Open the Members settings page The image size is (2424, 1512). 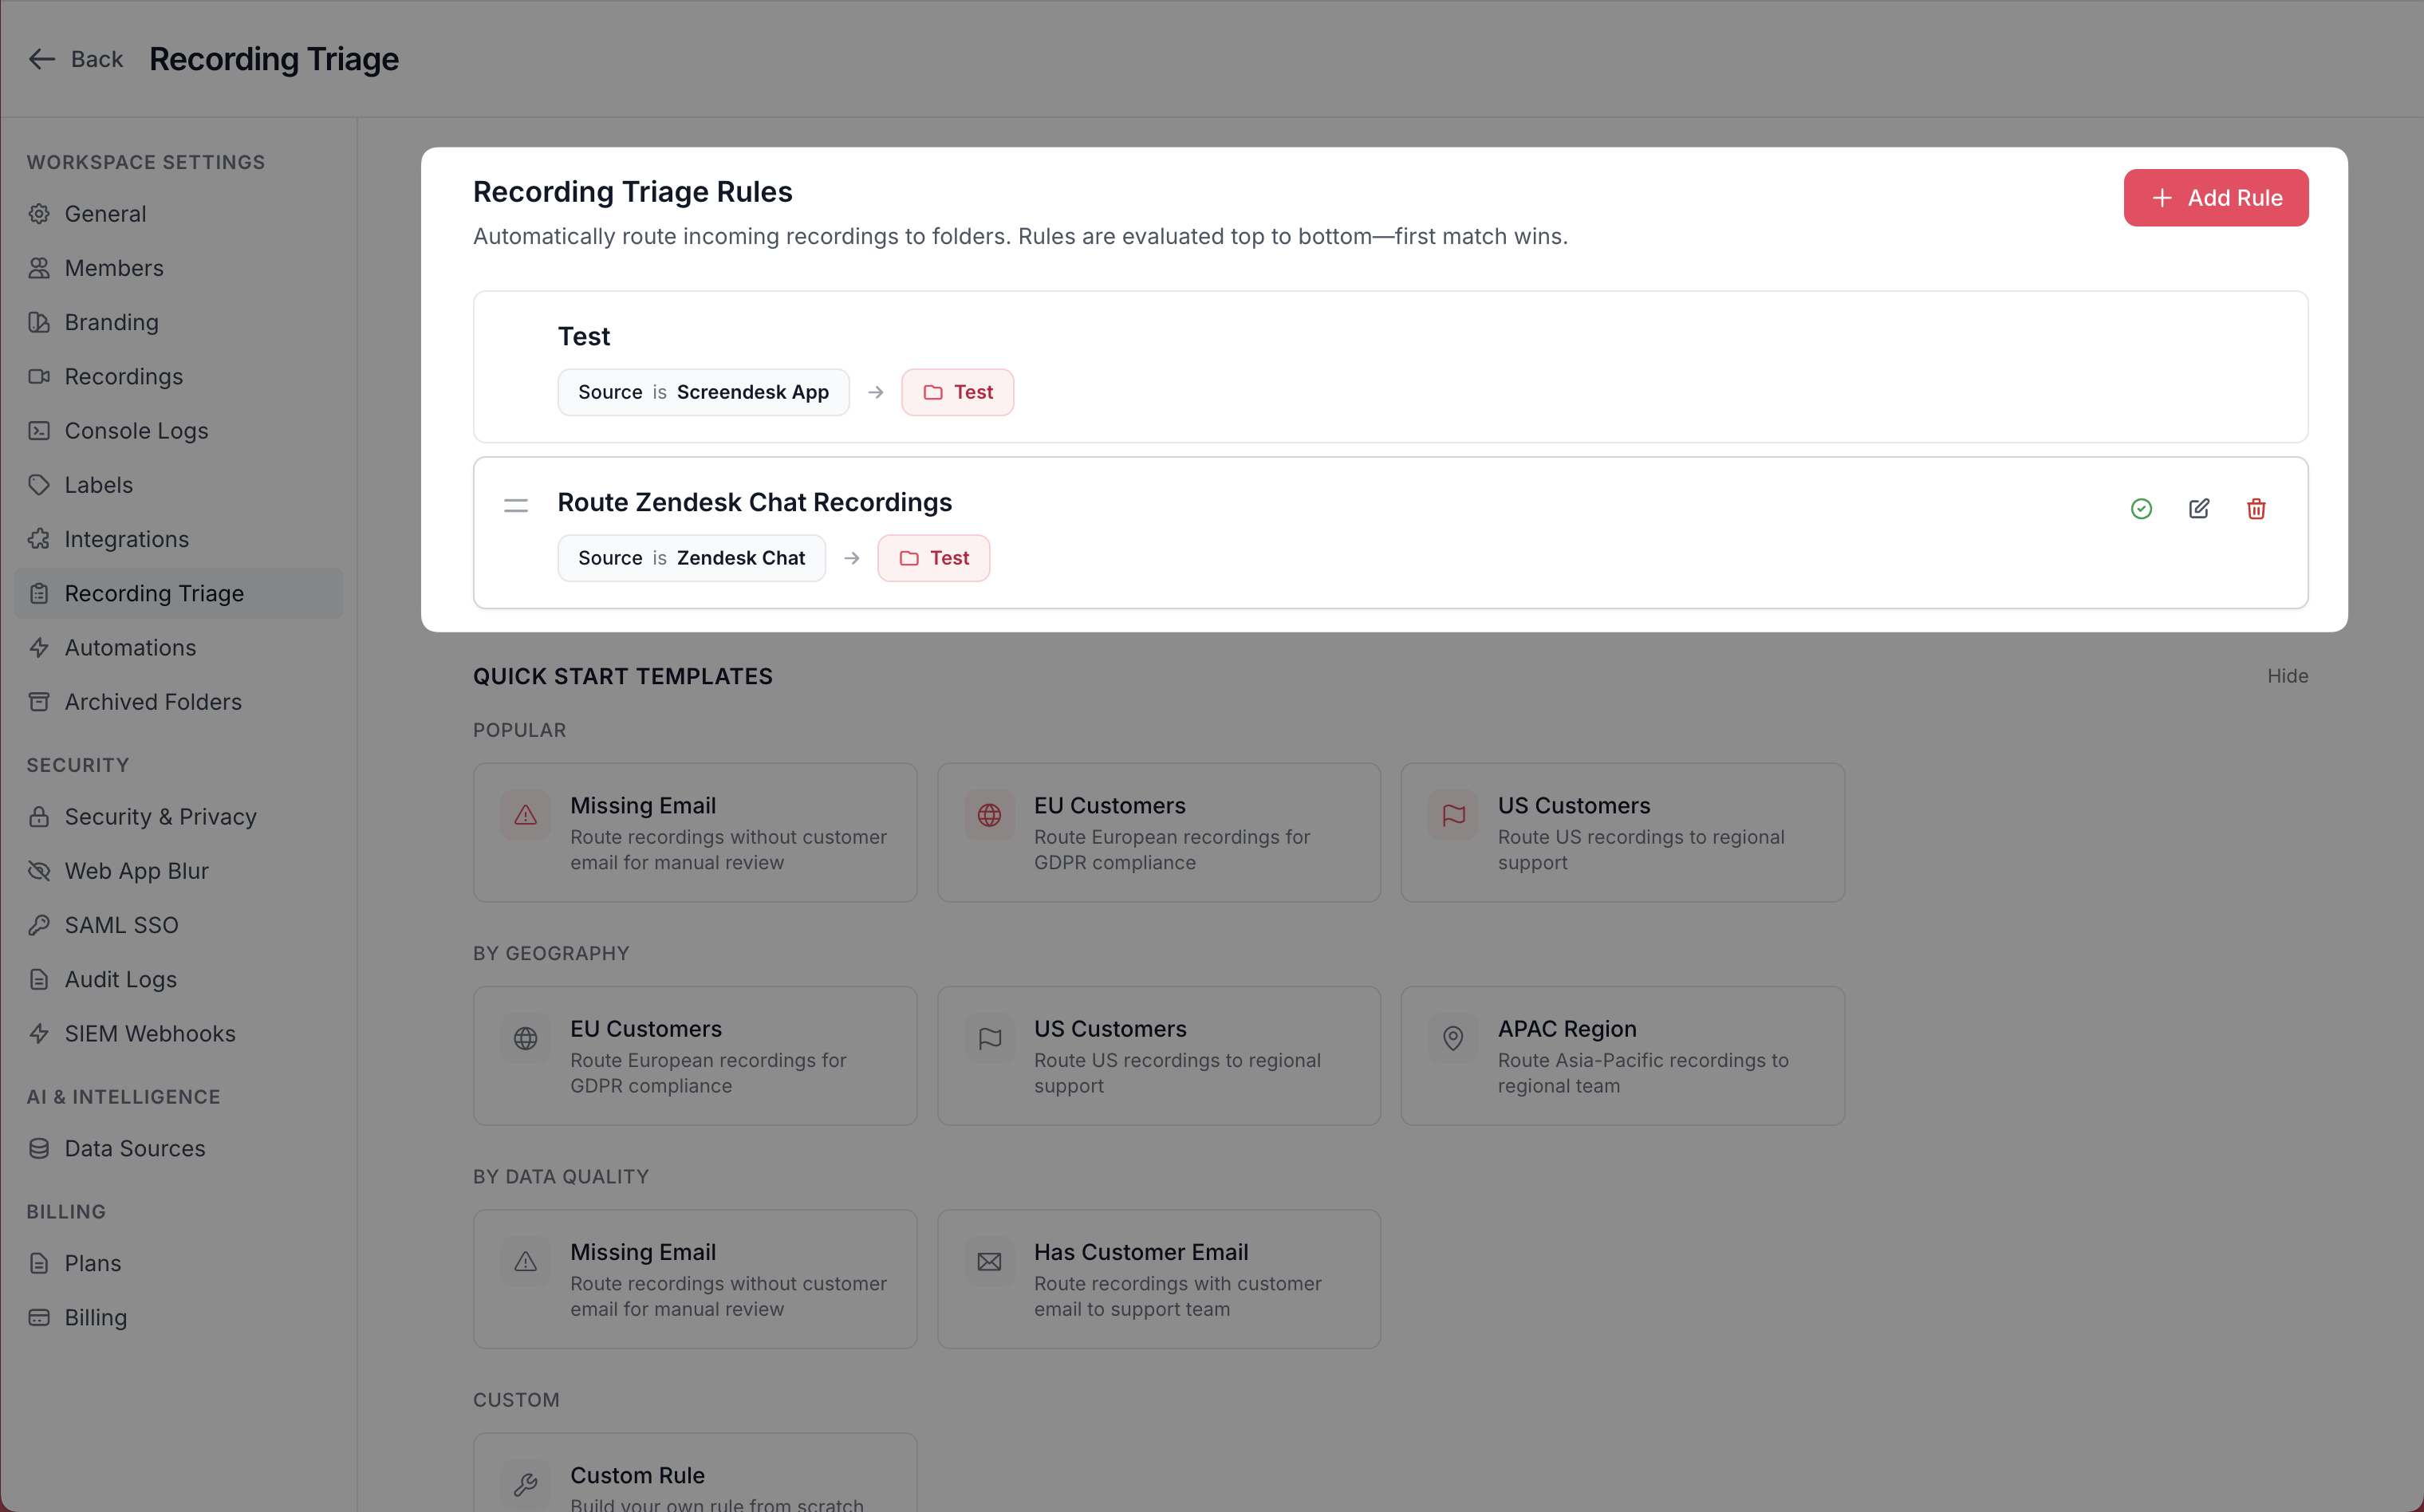click(x=114, y=268)
